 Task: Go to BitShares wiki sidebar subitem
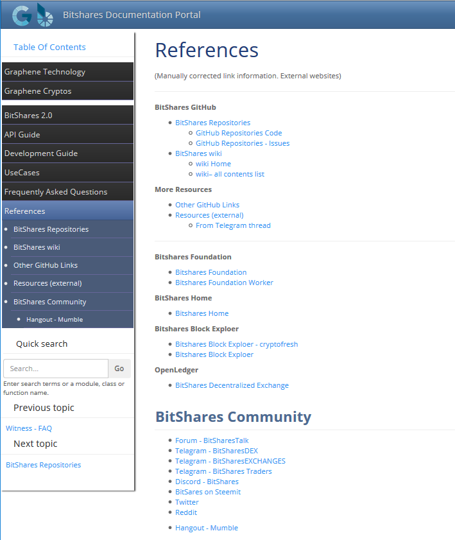[37, 247]
